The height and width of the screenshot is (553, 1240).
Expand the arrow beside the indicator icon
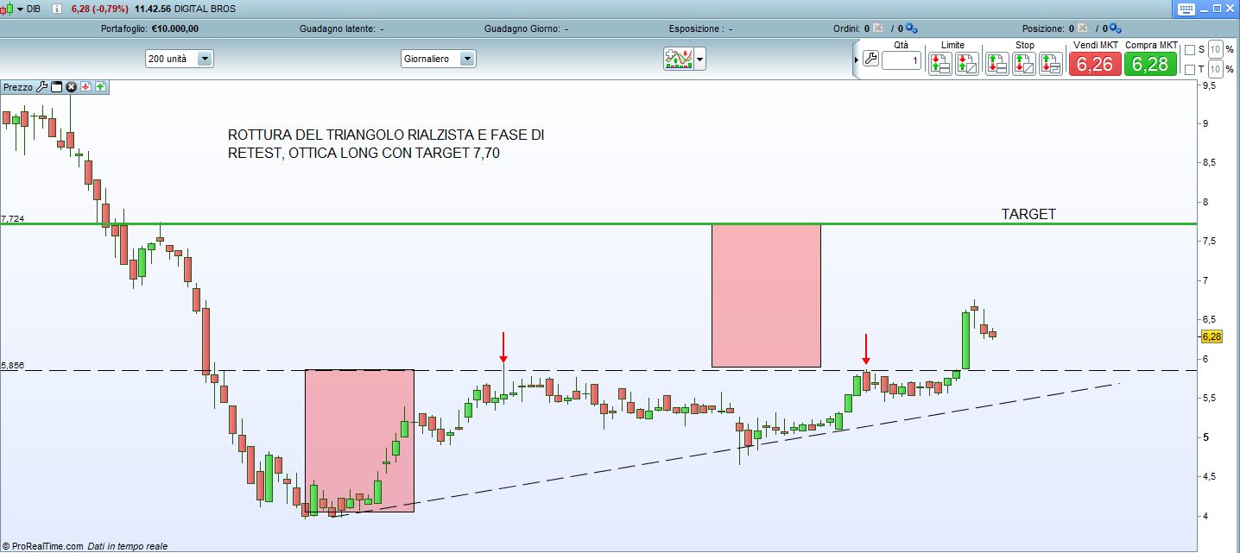pyautogui.click(x=699, y=60)
